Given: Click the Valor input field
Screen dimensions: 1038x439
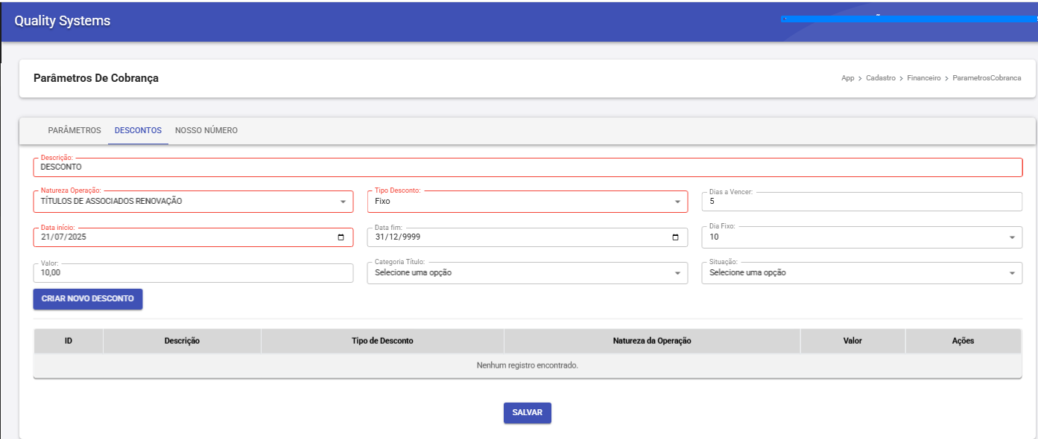Looking at the screenshot, I should [193, 273].
